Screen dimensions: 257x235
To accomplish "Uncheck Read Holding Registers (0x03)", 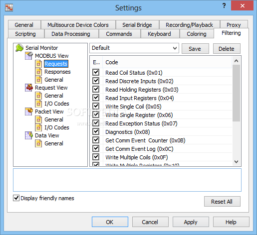I will click(96, 89).
